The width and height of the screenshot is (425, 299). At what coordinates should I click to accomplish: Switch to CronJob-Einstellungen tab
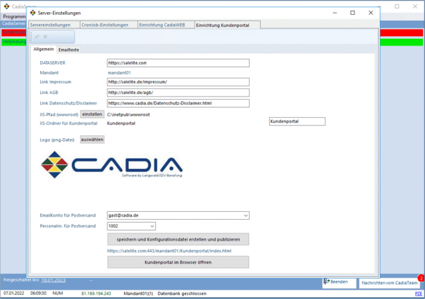[109, 25]
